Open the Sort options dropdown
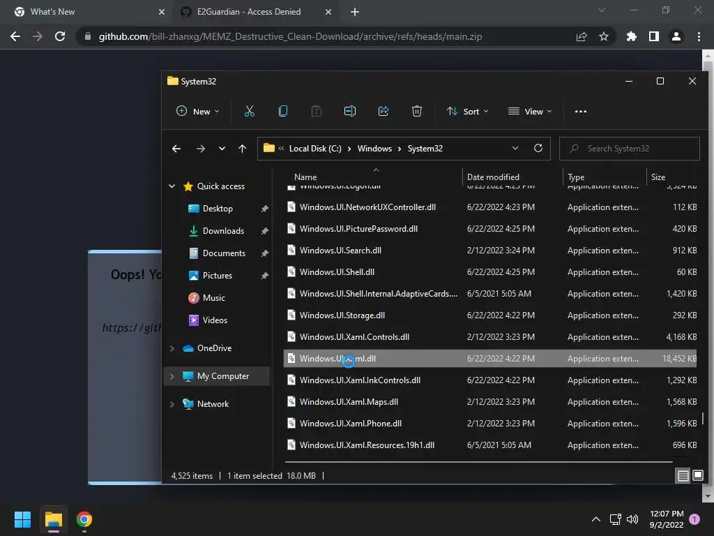Image resolution: width=714 pixels, height=536 pixels. point(468,111)
